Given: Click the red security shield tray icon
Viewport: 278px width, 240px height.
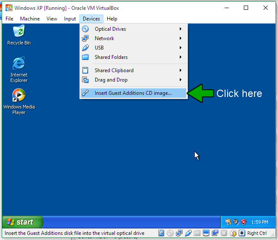Looking at the screenshot, I should click(x=244, y=222).
